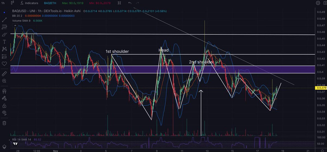The width and height of the screenshot is (327, 152).
Task: Toggle magnet mode
Action: (4, 91)
